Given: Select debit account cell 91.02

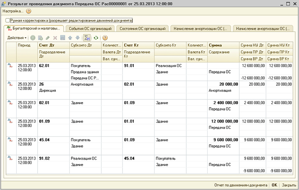Looking at the screenshot, I should (x=53, y=158).
